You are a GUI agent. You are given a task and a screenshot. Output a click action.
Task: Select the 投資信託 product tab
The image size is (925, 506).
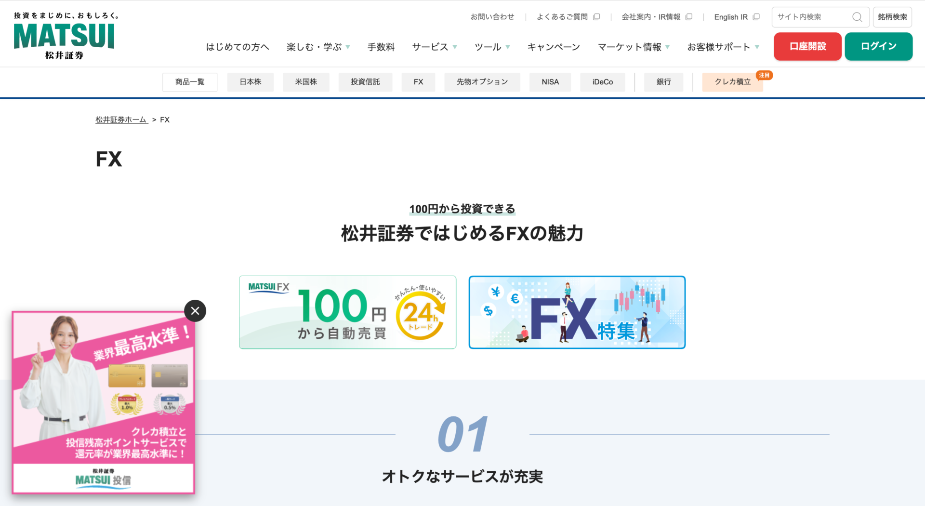(x=365, y=82)
